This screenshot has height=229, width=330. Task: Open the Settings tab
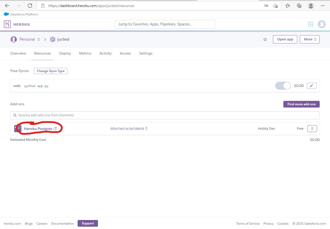click(x=146, y=53)
